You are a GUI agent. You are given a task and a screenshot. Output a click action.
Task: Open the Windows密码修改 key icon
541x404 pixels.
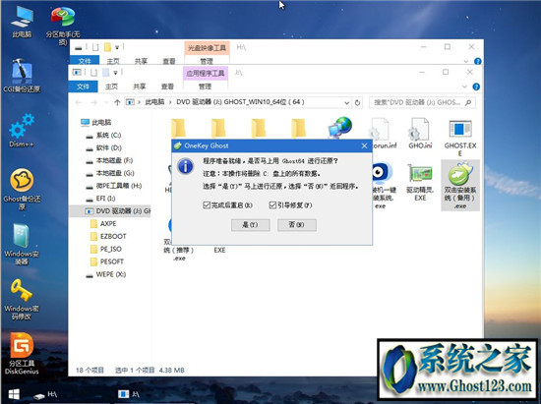[x=22, y=299]
